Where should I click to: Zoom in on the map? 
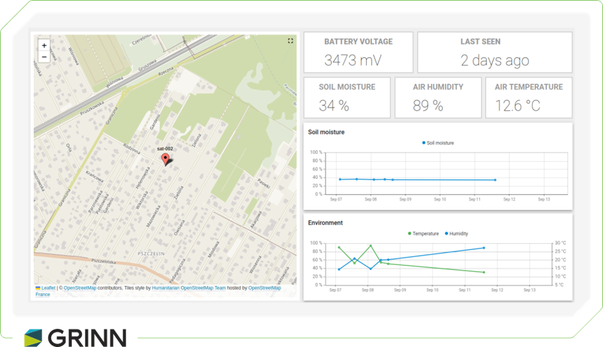pos(44,46)
